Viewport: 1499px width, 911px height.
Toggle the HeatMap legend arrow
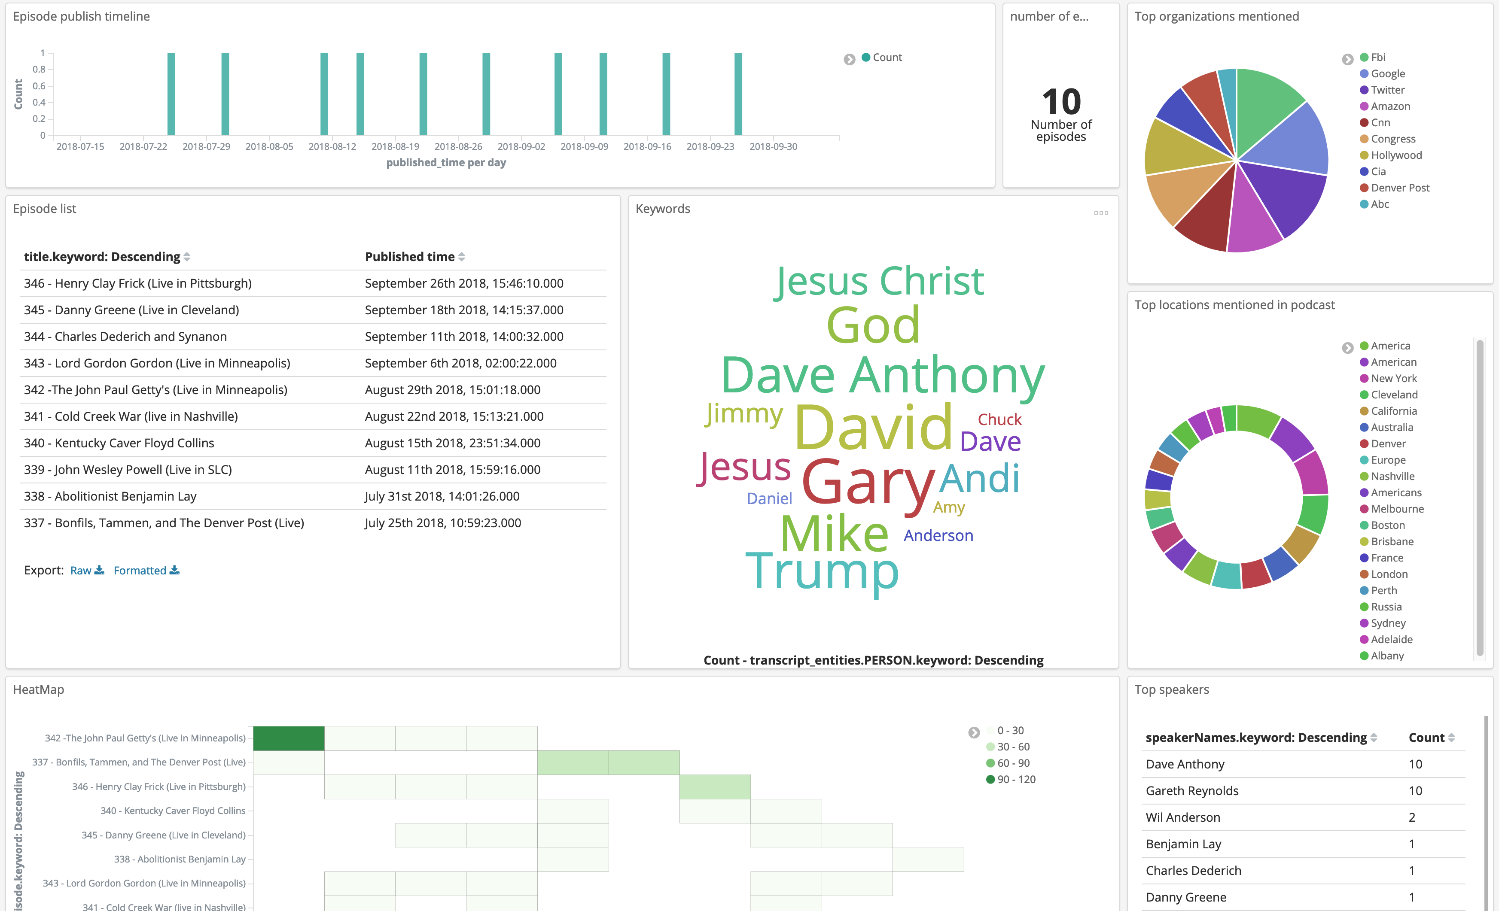pos(974,732)
